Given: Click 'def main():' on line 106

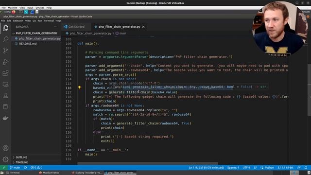Looking at the screenshot, I should point(88,43).
